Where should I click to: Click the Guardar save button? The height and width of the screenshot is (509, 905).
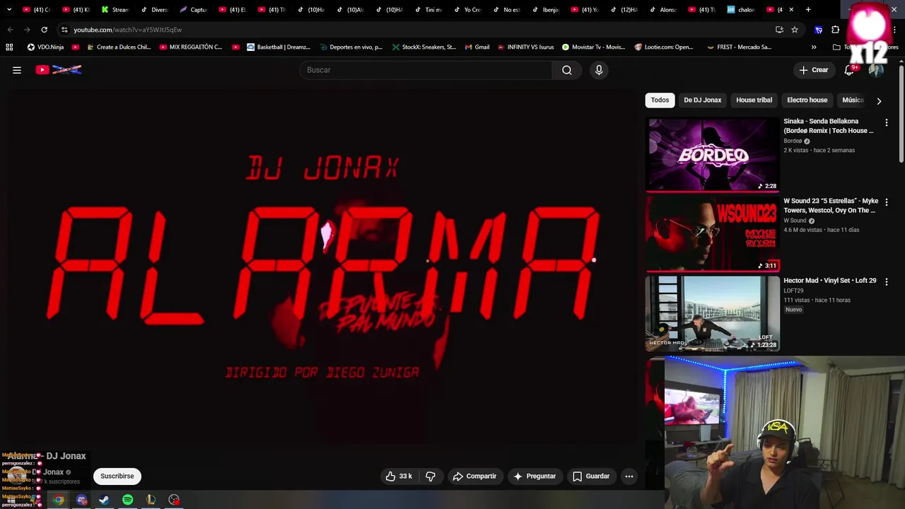click(x=590, y=476)
